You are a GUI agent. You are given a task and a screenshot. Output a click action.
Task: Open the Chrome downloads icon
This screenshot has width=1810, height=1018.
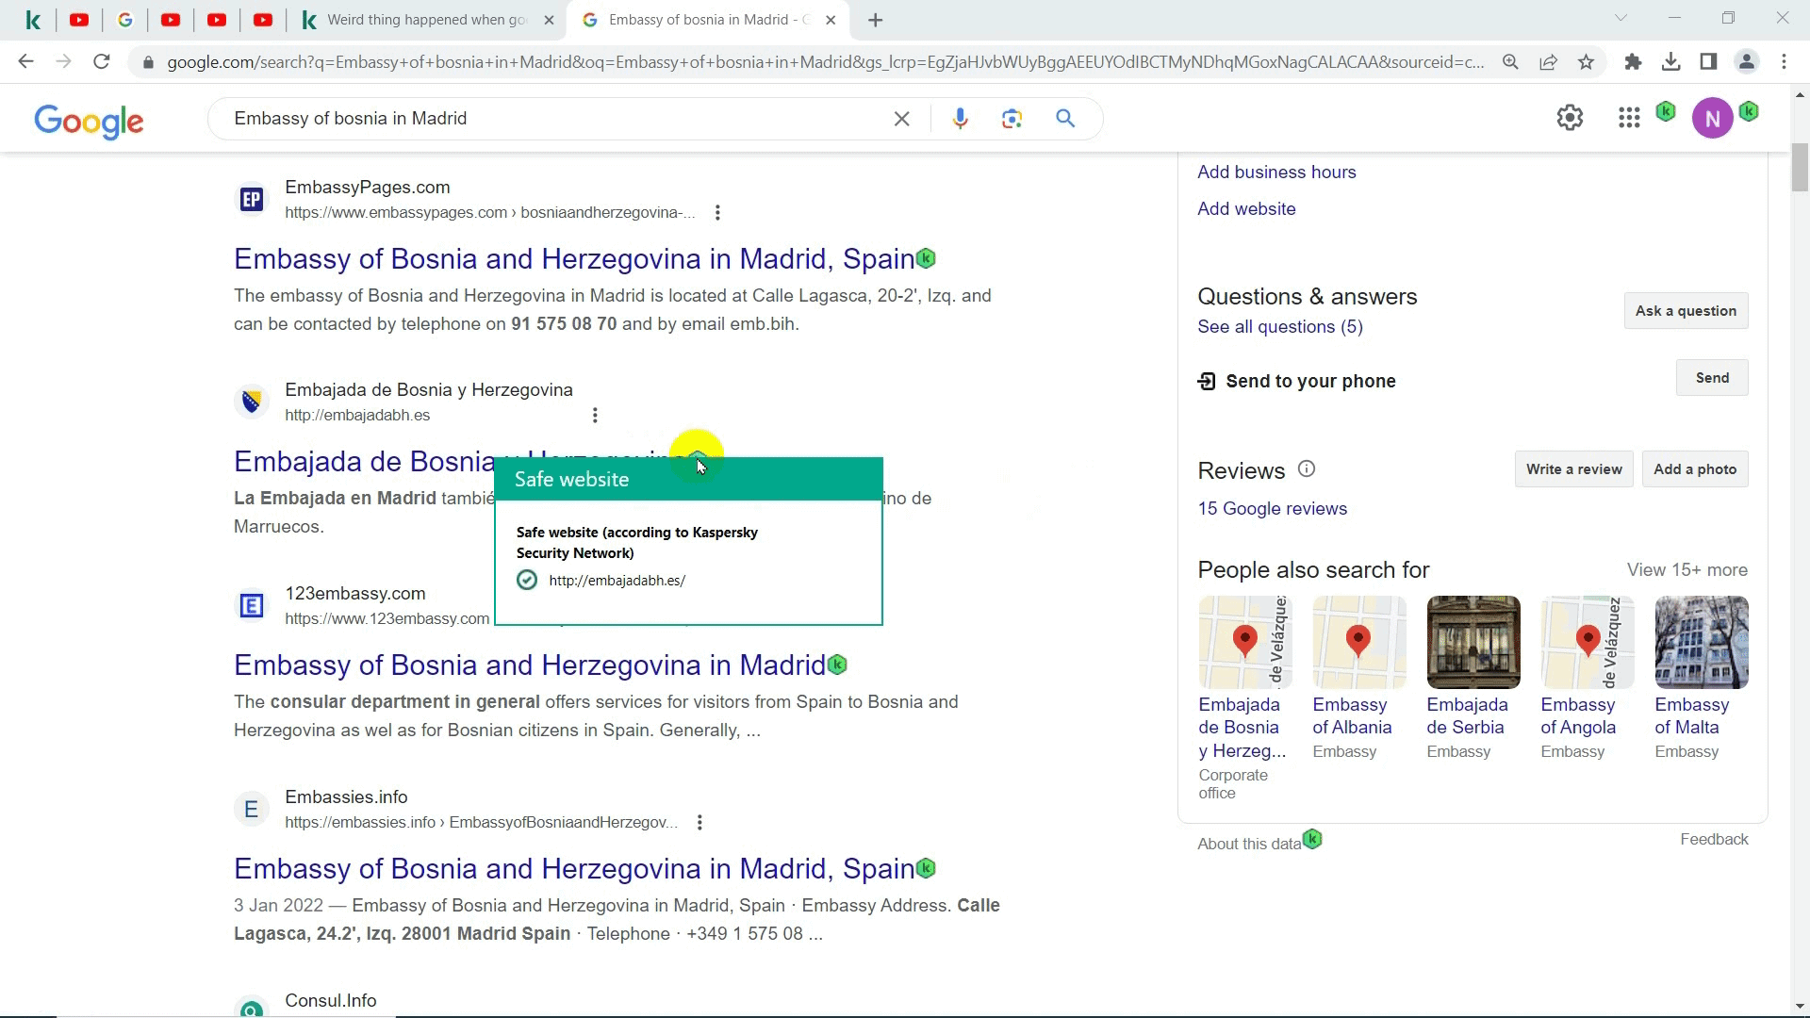click(1670, 62)
